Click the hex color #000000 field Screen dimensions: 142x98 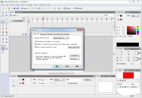[132, 36]
